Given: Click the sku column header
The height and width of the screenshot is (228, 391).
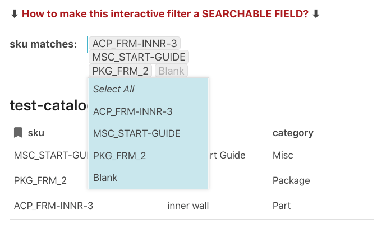Looking at the screenshot, I should tap(36, 133).
